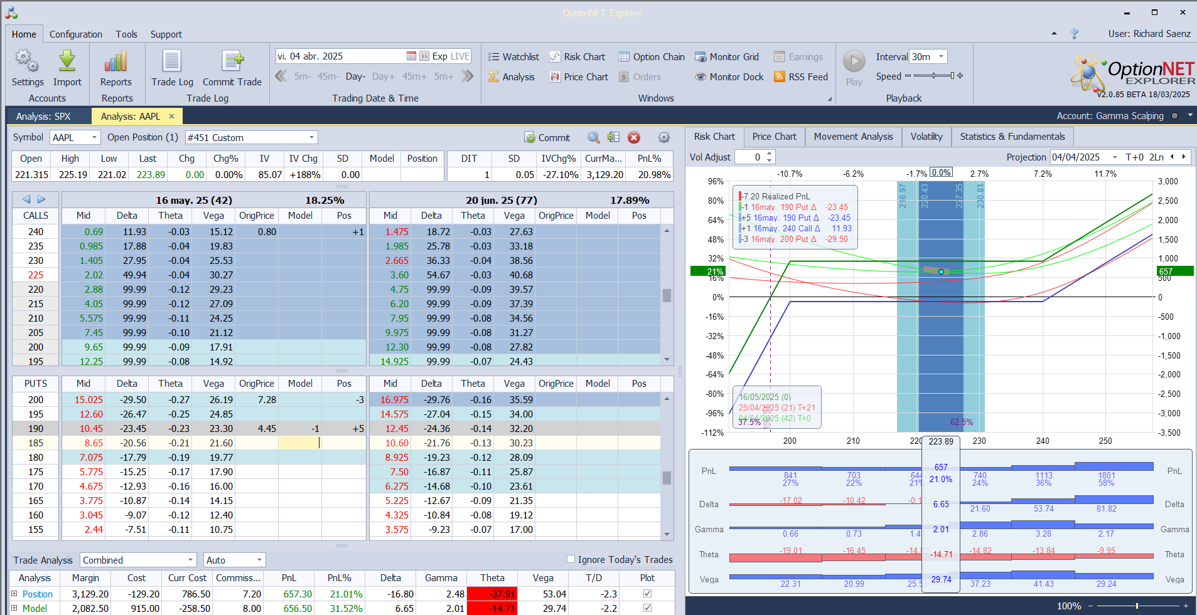Open the Projection date dropdown

point(1115,157)
